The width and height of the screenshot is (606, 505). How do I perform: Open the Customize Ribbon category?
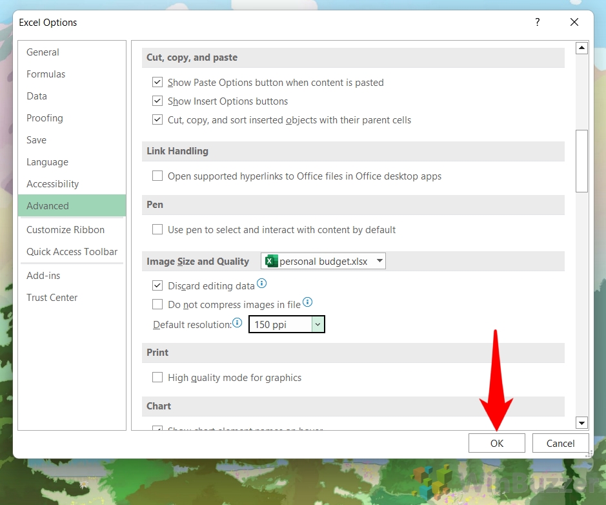coord(72,230)
